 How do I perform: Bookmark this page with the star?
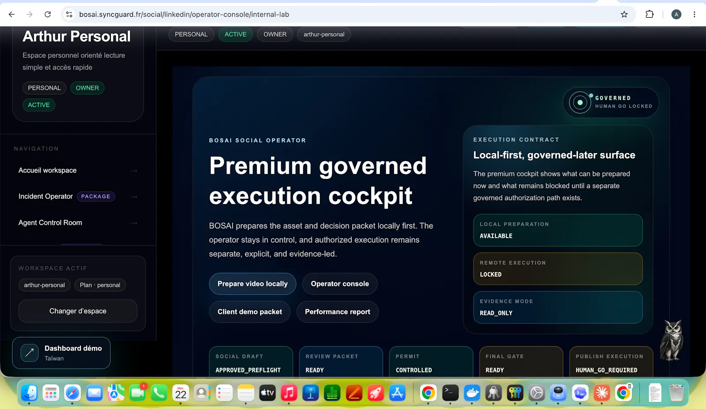coord(624,15)
